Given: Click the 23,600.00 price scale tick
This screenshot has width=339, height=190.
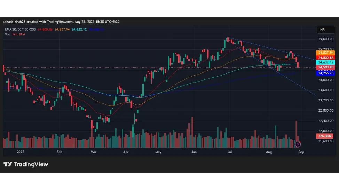Looking at the screenshot, I should pos(326,90).
